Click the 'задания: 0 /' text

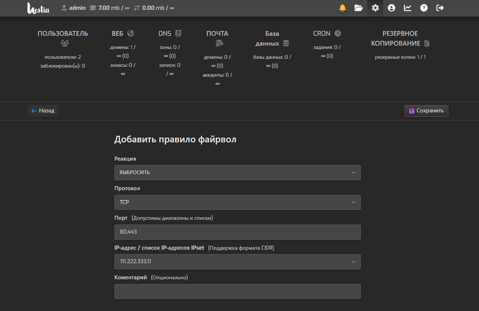tap(327, 47)
